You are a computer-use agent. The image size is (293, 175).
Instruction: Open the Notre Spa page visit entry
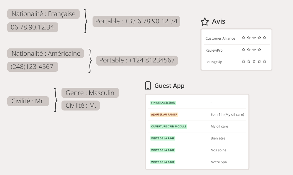pos(219,162)
